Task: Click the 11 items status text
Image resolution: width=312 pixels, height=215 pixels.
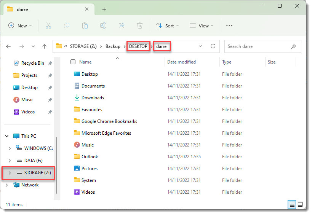Action: click(x=14, y=205)
